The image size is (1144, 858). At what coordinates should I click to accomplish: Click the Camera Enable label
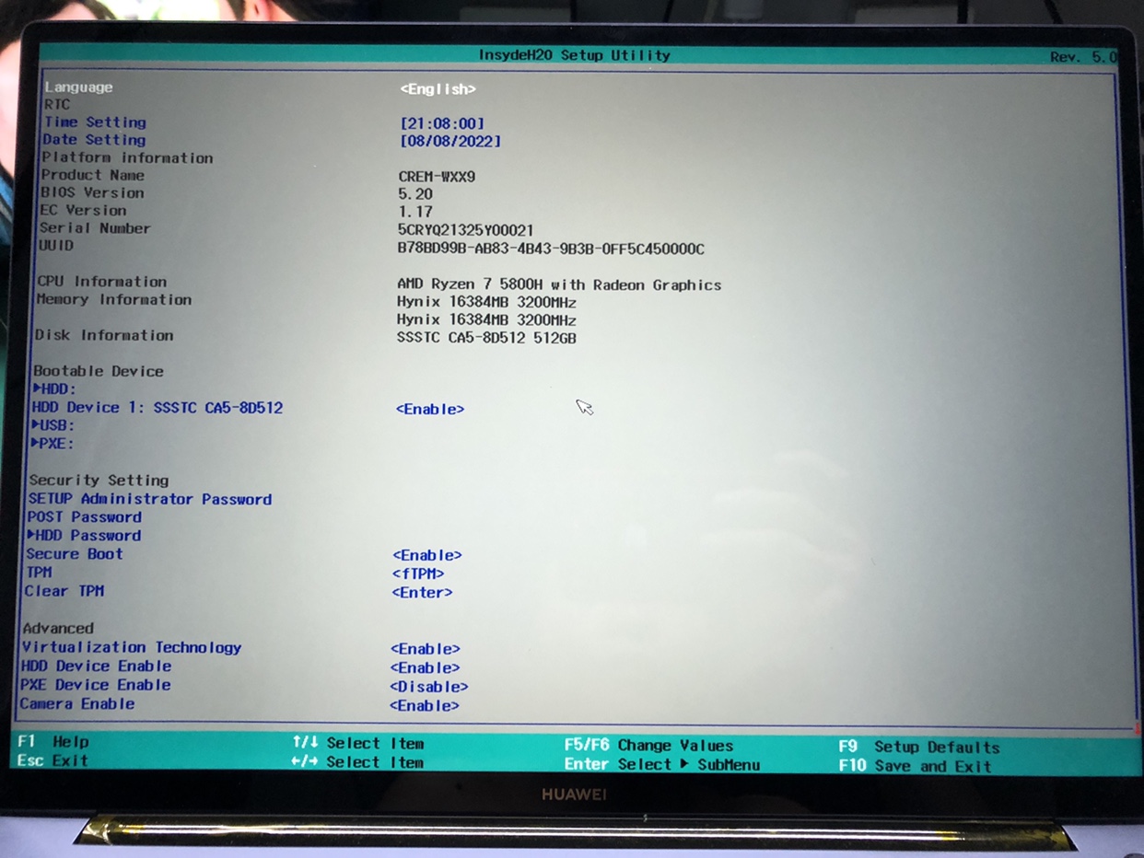tap(77, 704)
